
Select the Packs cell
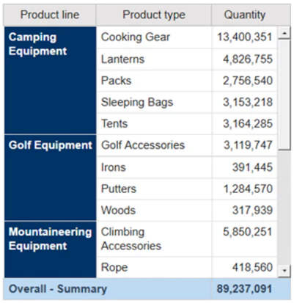coord(154,81)
